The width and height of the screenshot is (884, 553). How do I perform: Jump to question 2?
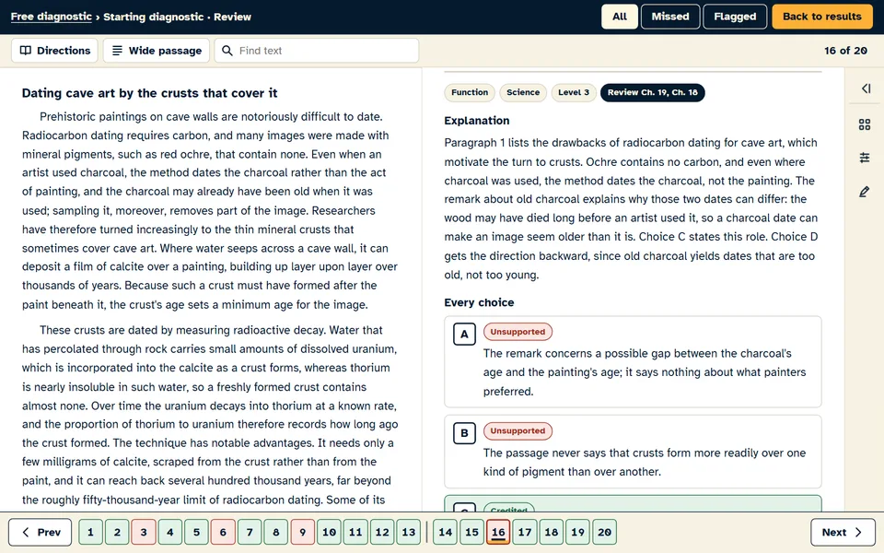pyautogui.click(x=117, y=532)
